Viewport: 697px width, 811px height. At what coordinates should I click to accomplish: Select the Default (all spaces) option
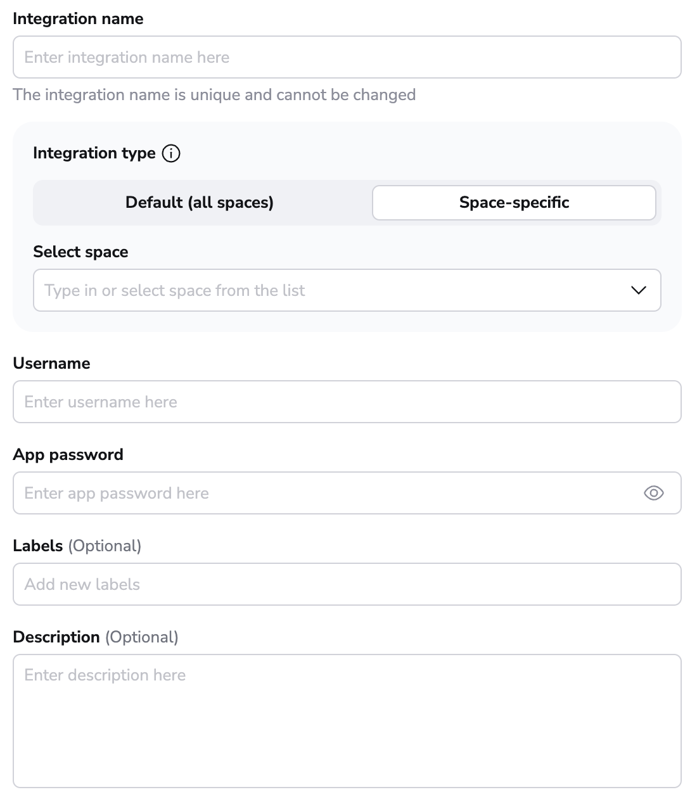tap(200, 203)
